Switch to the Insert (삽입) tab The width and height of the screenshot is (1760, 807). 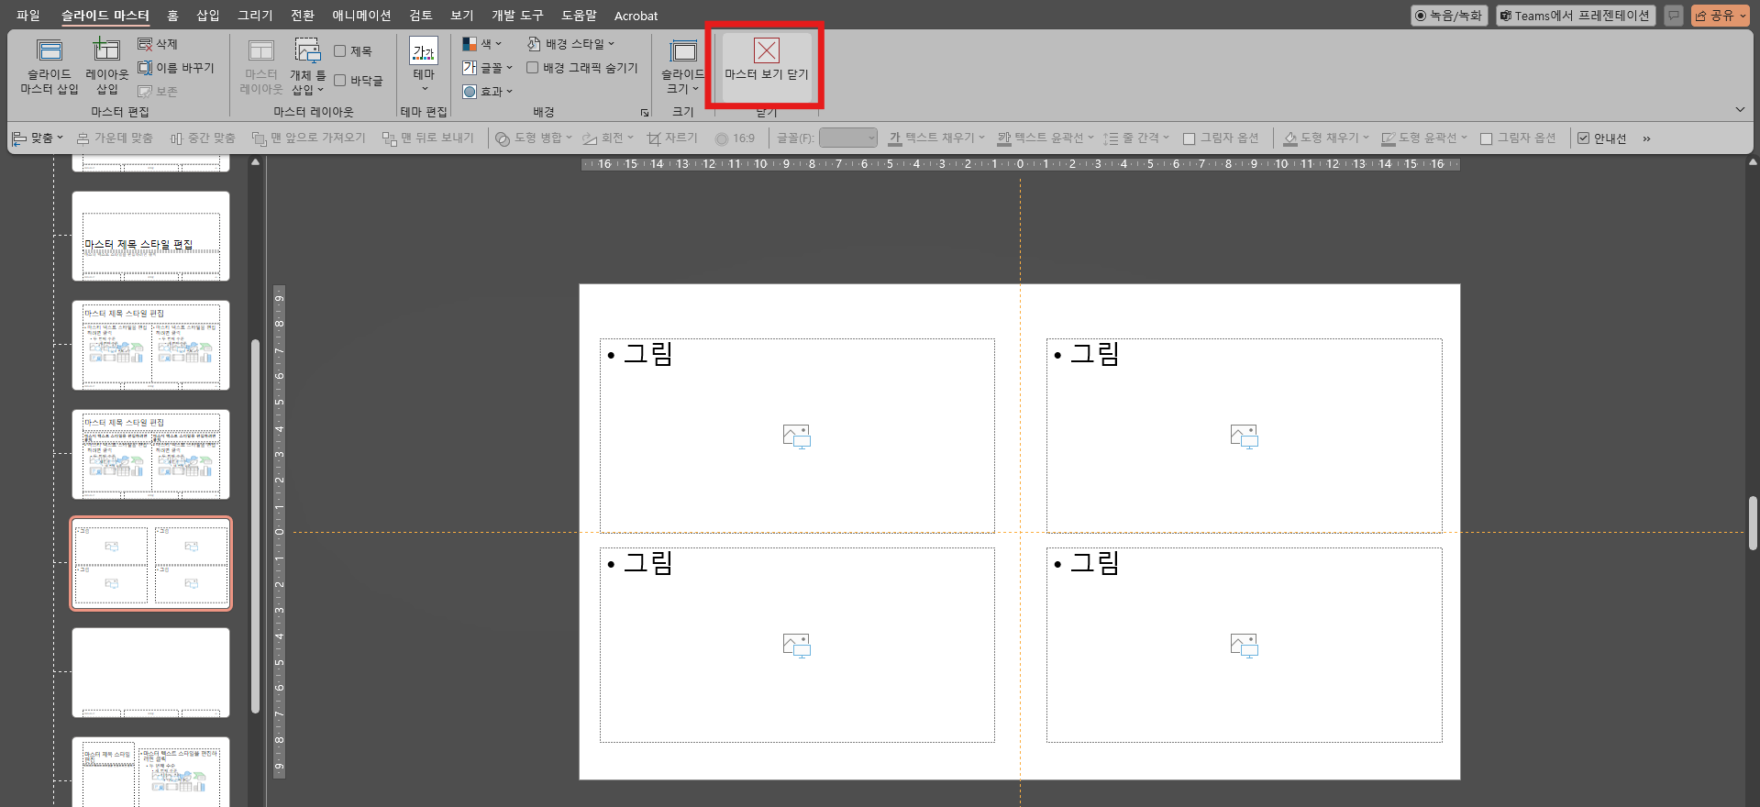208,16
